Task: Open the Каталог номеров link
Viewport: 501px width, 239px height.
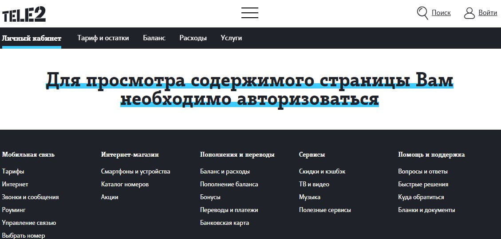Action: [x=125, y=184]
